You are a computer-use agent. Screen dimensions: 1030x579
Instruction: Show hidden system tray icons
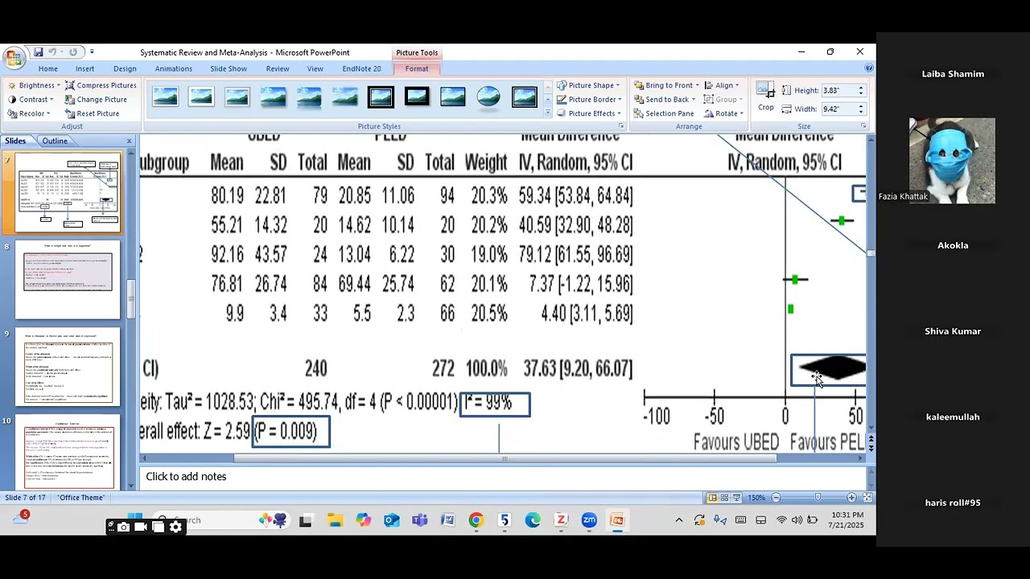pos(679,520)
